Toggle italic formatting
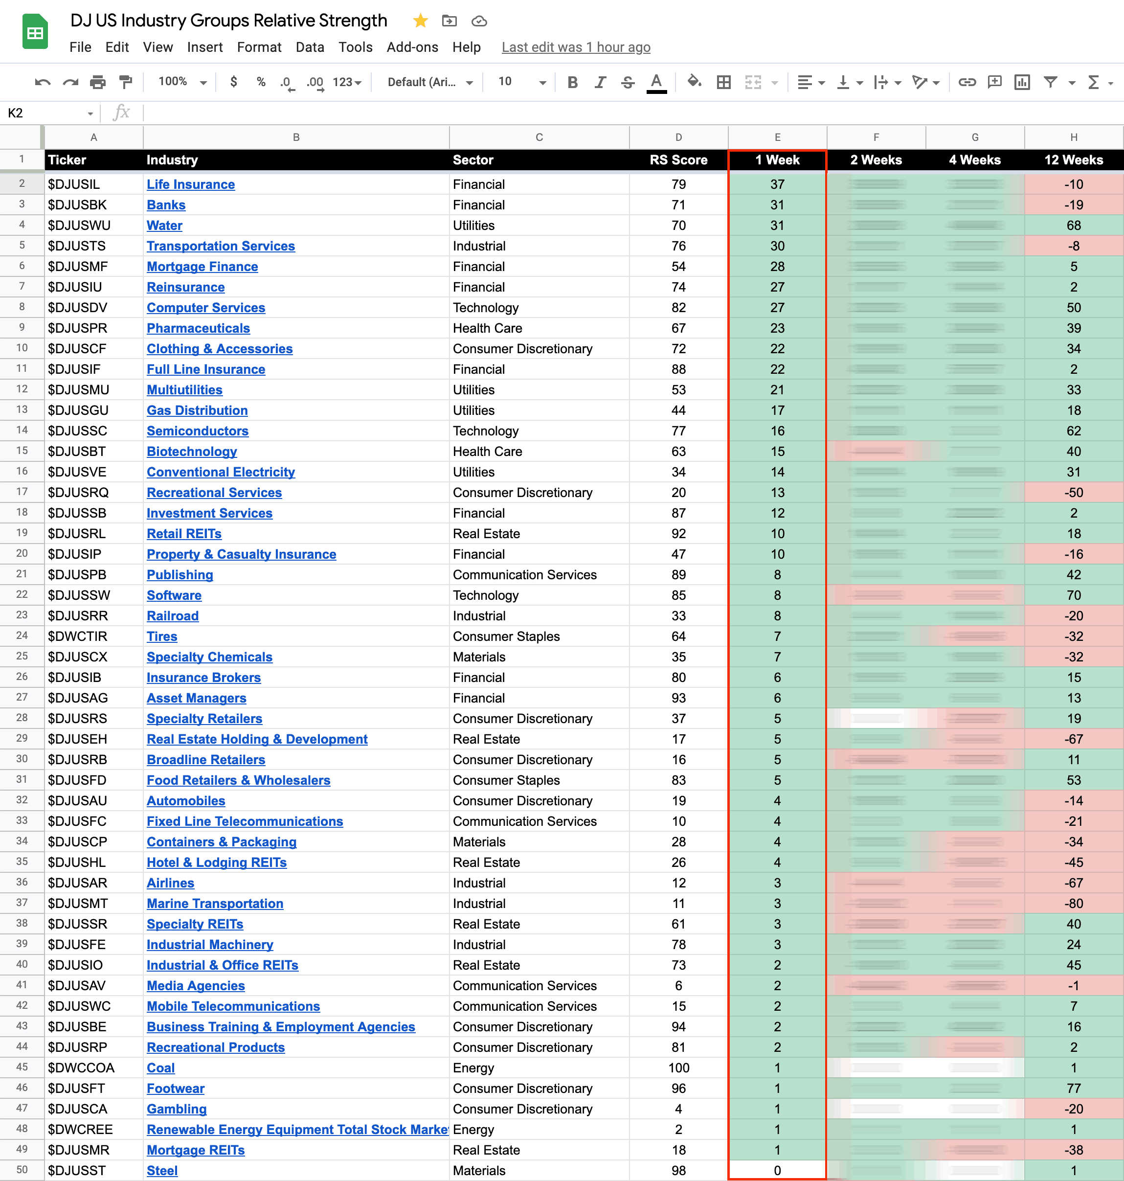 [x=600, y=82]
